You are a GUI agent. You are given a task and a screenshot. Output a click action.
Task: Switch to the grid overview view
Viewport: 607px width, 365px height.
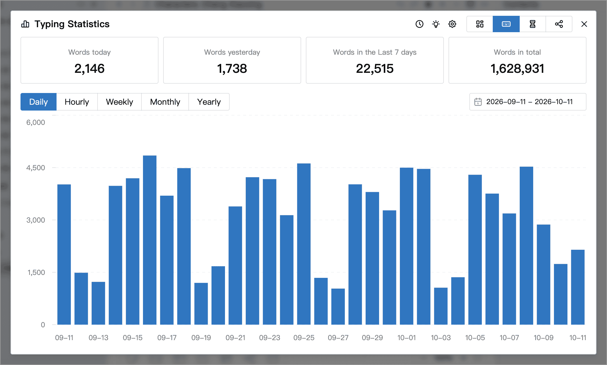(480, 24)
